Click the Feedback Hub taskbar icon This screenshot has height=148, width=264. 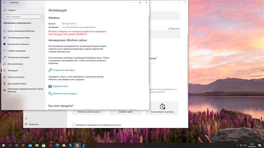(84, 145)
